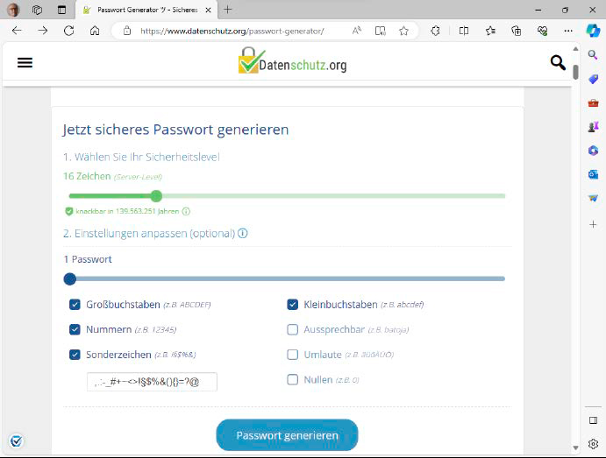606x458 pixels.
Task: Click the info icon beside Einstellungen anpassen
Action: [242, 233]
